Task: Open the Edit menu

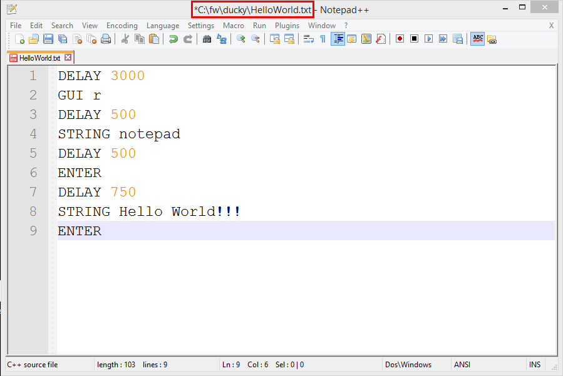Action: [x=36, y=26]
